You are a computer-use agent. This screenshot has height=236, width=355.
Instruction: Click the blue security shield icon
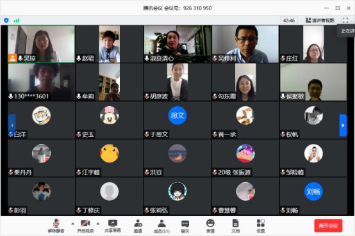click(6, 20)
